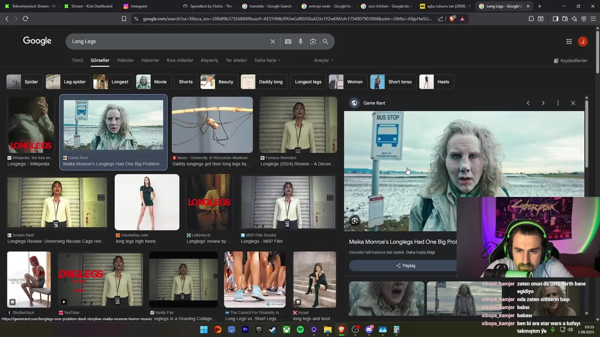Switch to the Tümü results tab
The image size is (600, 337).
[x=77, y=60]
